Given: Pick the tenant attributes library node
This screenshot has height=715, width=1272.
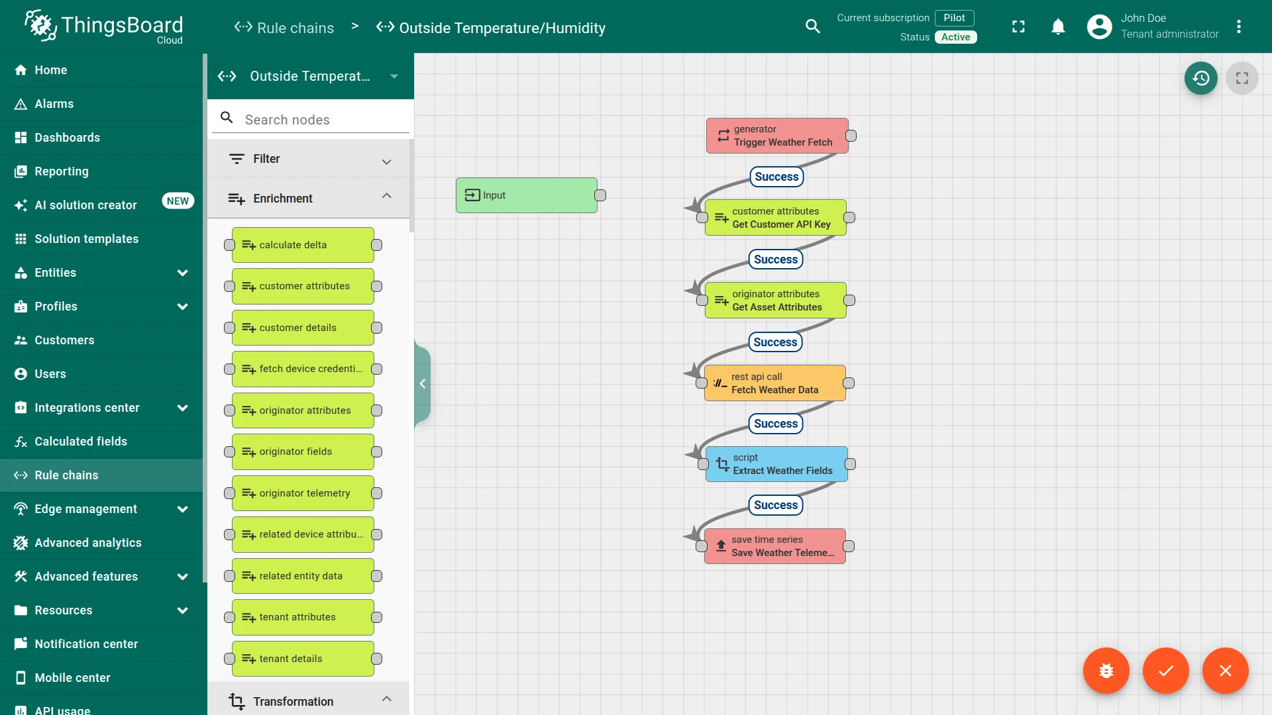Looking at the screenshot, I should (303, 617).
